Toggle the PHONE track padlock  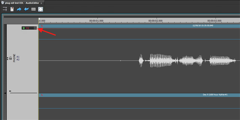[10, 58]
